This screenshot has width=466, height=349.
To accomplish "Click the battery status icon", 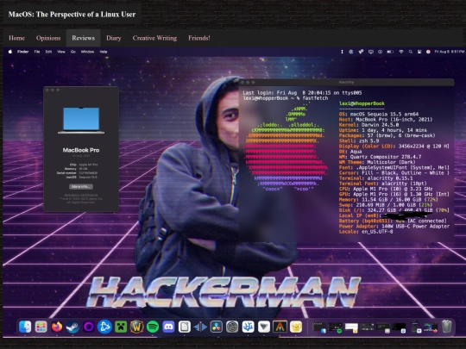I will click(390, 52).
